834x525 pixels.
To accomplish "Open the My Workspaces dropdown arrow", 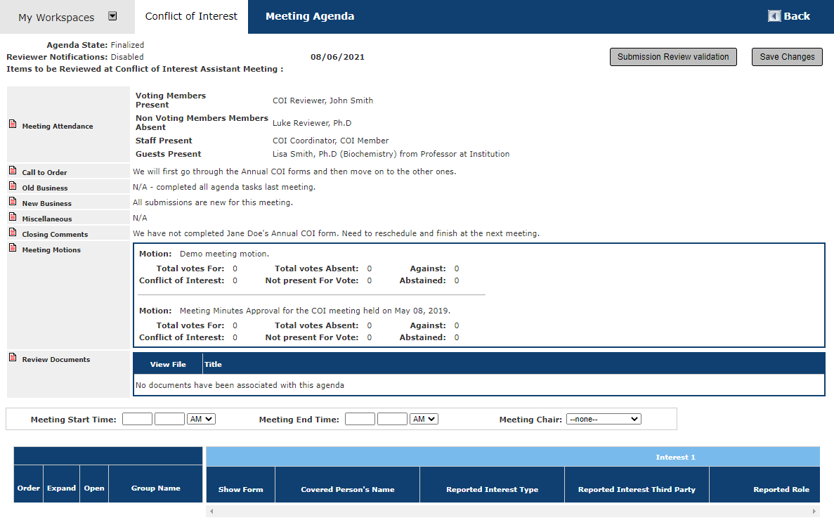I will point(112,16).
